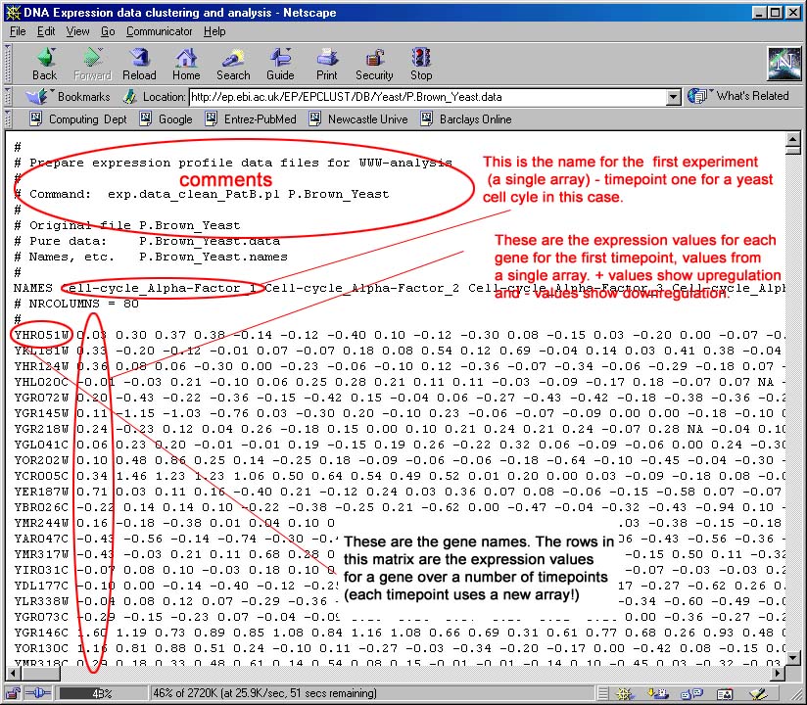Go to Home using toolbar icon
Viewport: 807px width, 705px height.
click(186, 62)
